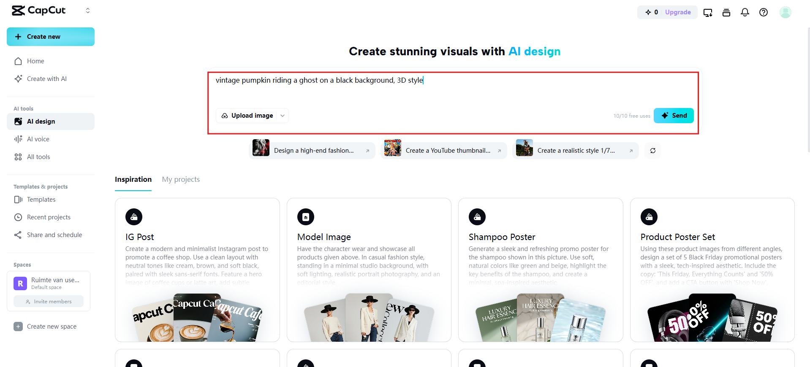This screenshot has height=367, width=810.
Task: Open the help question mark icon
Action: (x=764, y=12)
